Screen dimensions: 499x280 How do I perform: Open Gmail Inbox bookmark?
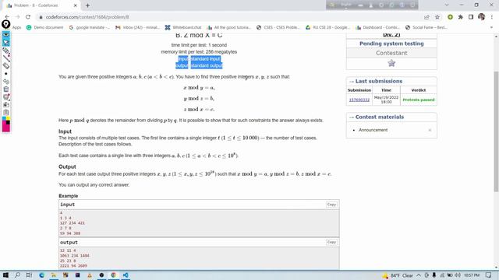pyautogui.click(x=138, y=28)
